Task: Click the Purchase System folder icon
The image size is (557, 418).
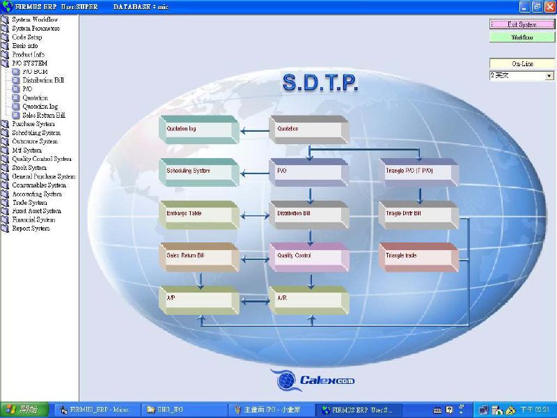Action: (x=5, y=124)
